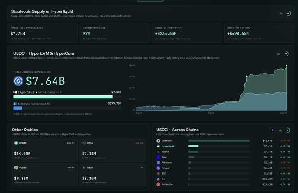Click the Solana "$7.27B" supply value

[268, 152]
